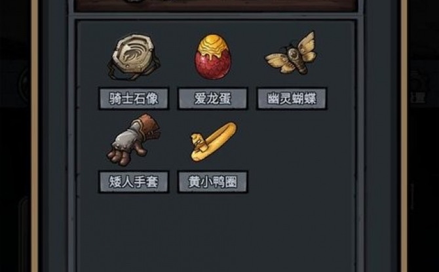Click the 骑士石像 label button

click(x=134, y=98)
